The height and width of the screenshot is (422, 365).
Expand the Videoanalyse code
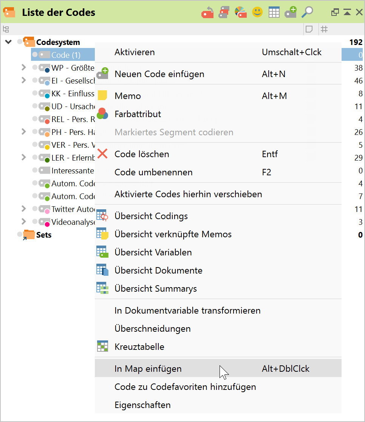coord(24,221)
